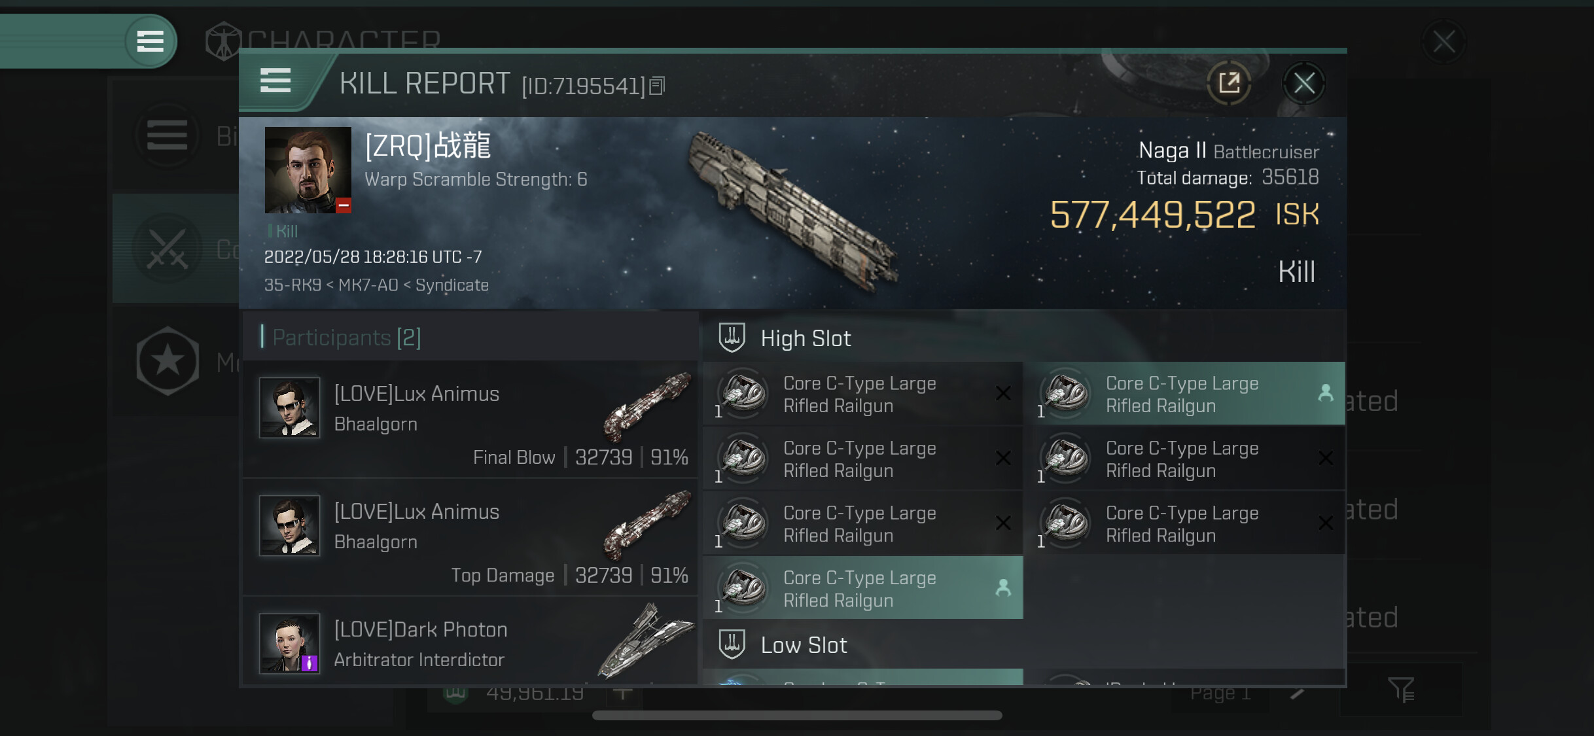Click the filter icon at bottom right
The height and width of the screenshot is (736, 1594).
[x=1400, y=689]
